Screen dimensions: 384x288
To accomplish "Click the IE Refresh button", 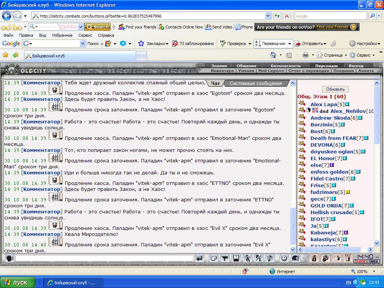I will [277, 16].
